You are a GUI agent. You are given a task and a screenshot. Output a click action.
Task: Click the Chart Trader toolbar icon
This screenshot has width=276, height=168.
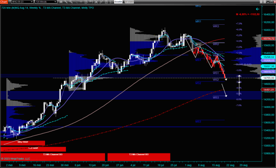(86, 2)
